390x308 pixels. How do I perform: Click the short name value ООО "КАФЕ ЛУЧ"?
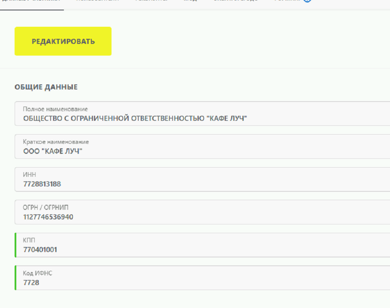point(53,151)
